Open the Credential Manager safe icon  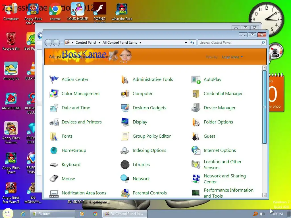[x=196, y=94]
